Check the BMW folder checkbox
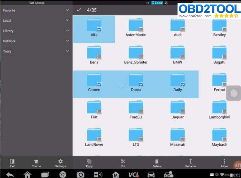The height and width of the screenshot is (178, 241). 183,57
